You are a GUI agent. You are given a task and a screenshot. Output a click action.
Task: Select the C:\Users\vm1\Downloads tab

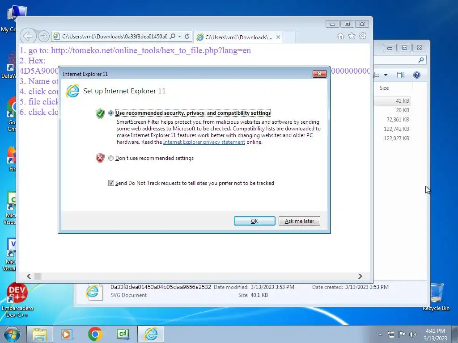click(x=238, y=37)
